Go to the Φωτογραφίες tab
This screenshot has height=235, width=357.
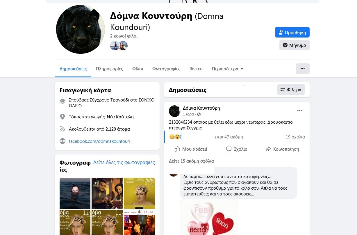(166, 69)
